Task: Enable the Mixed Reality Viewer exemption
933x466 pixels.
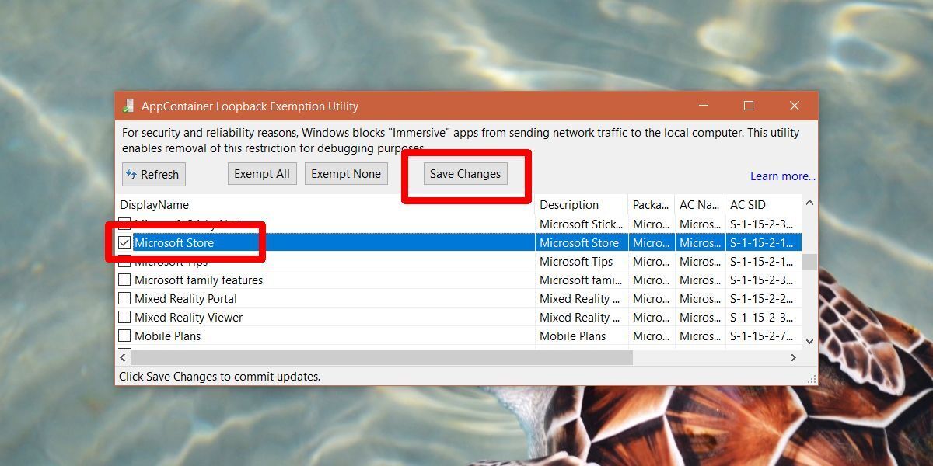Action: point(125,317)
